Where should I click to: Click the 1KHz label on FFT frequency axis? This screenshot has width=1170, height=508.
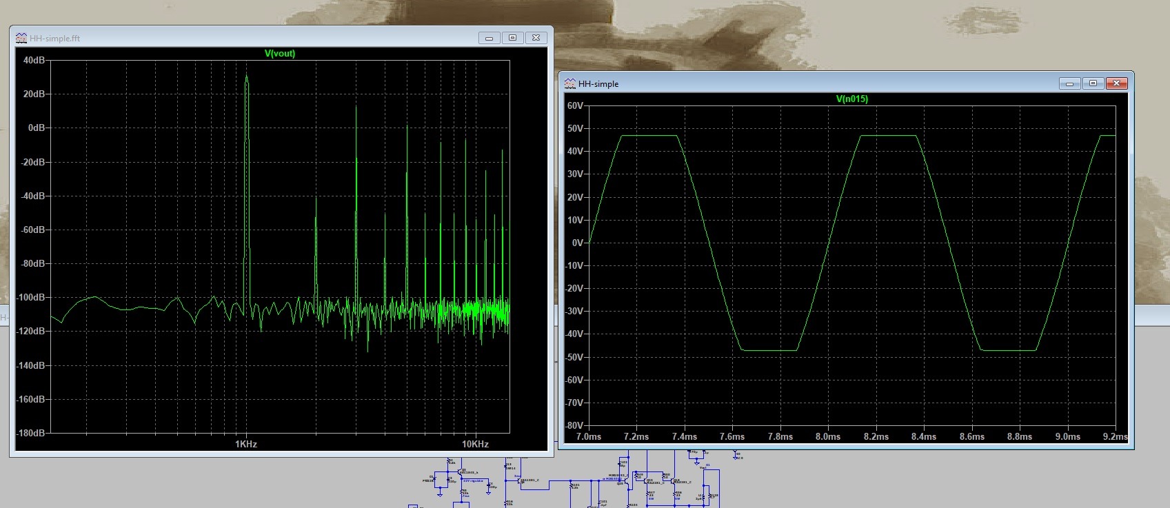pyautogui.click(x=246, y=444)
